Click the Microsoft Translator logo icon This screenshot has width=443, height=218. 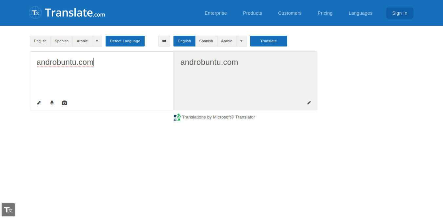tap(177, 117)
